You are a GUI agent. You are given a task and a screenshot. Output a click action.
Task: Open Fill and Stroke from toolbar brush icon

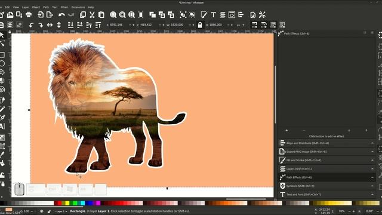204,14
